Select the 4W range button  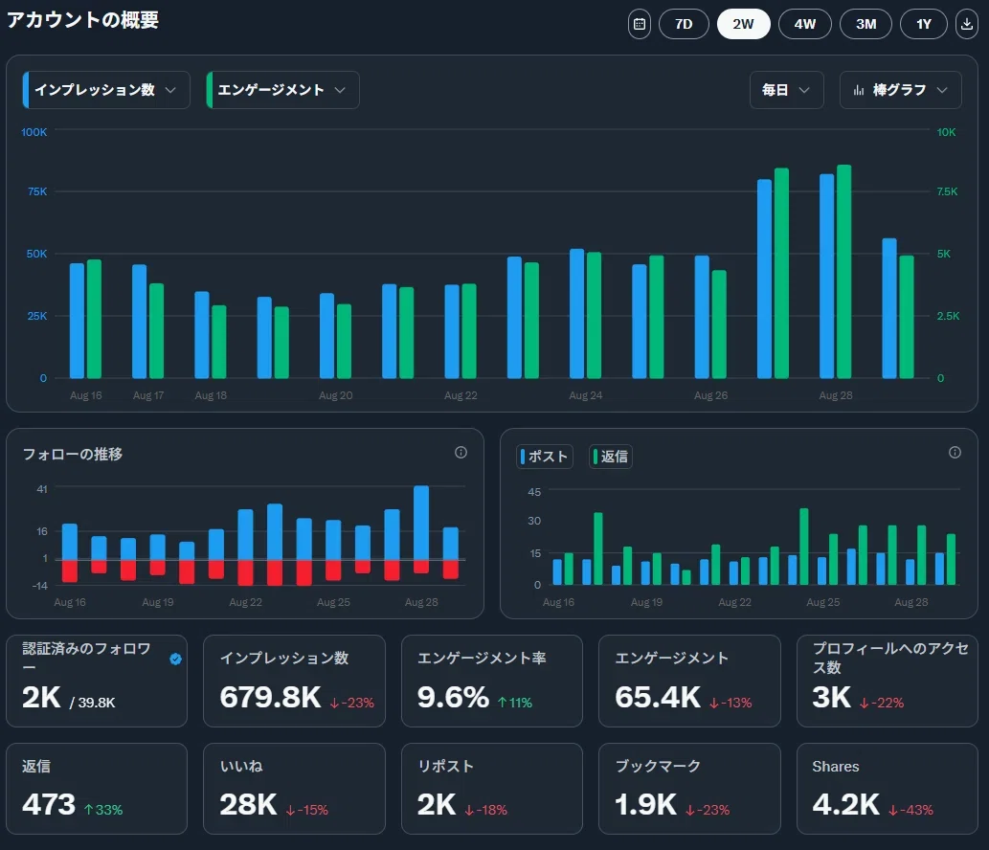(x=805, y=24)
